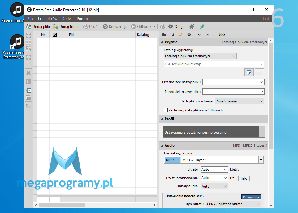This screenshot has width=298, height=213.
Task: Open the Przedrostek nazwy pliku dropdown
Action: [262, 82]
